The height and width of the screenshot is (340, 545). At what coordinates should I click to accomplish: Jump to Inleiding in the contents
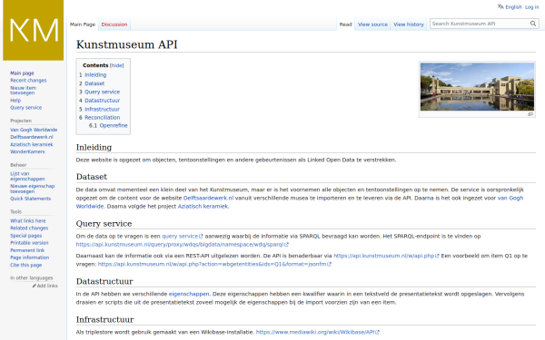click(x=95, y=75)
